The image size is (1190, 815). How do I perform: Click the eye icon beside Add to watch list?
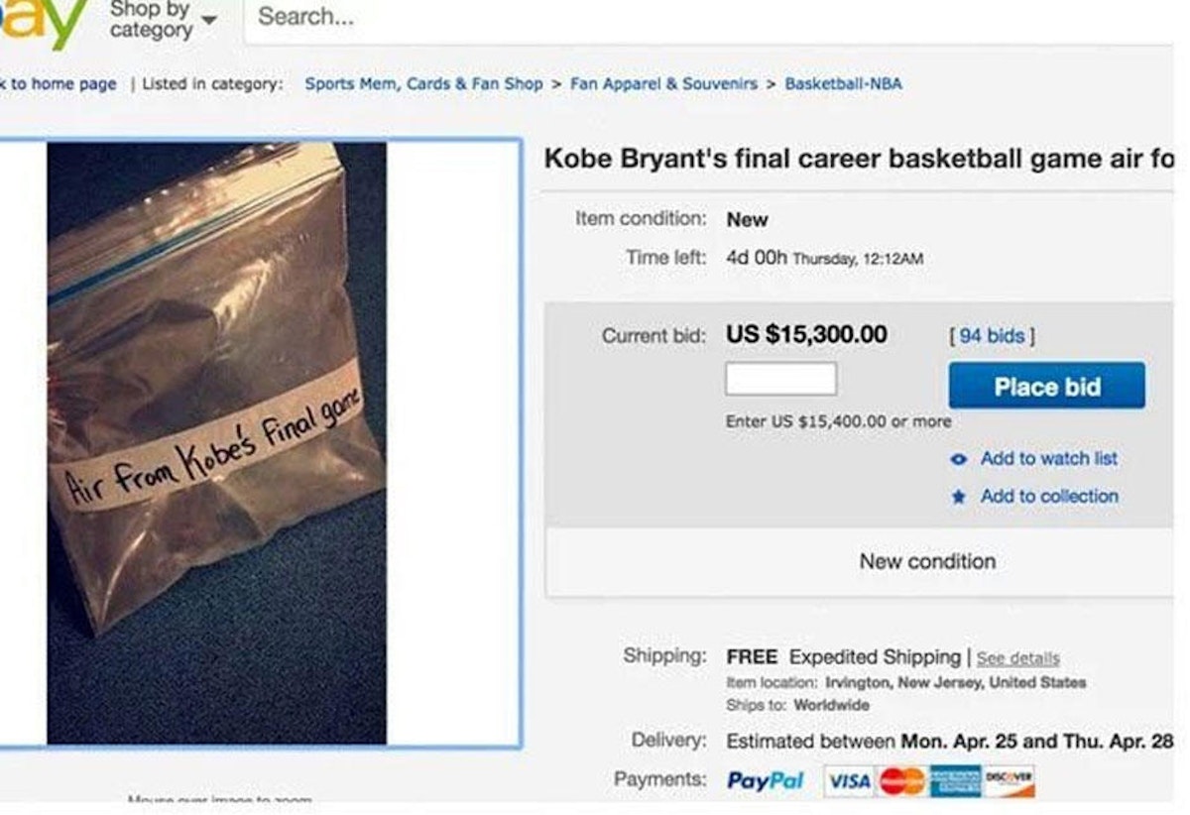coord(958,459)
